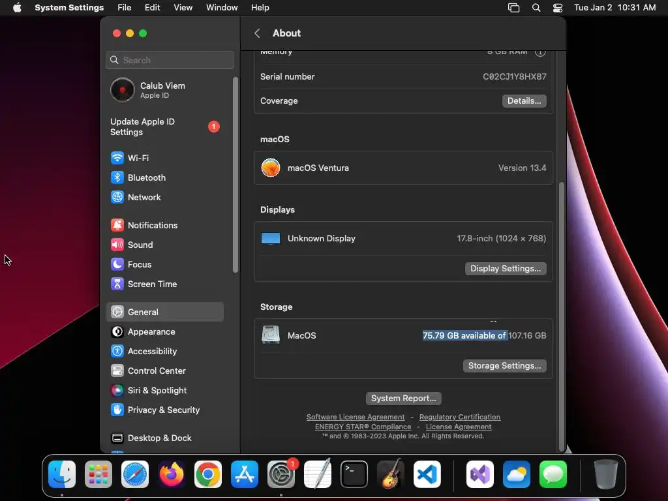This screenshot has height=501, width=668.
Task: Open Regulatory Certification link
Action: [x=460, y=417]
